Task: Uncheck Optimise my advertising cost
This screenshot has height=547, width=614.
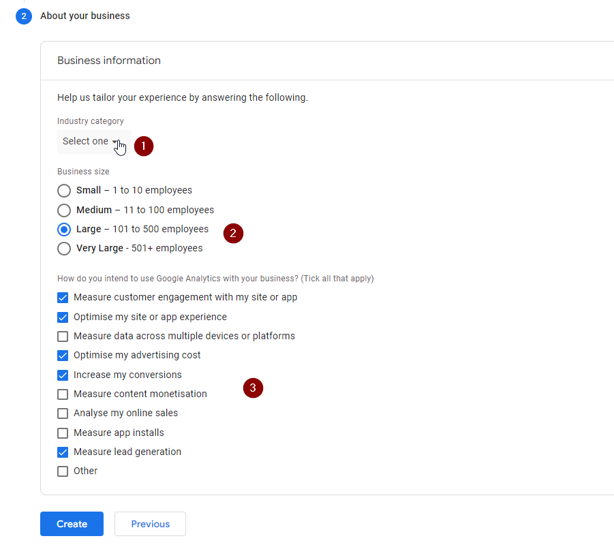Action: click(x=63, y=356)
